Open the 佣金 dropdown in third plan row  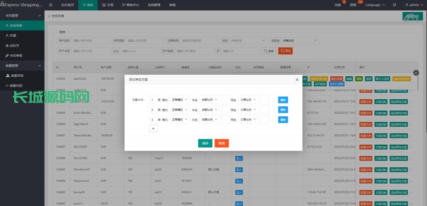pos(249,120)
